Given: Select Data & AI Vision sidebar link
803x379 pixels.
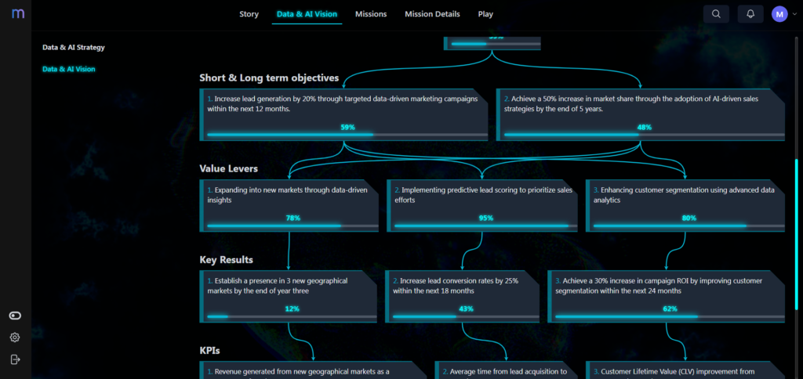Looking at the screenshot, I should point(68,69).
